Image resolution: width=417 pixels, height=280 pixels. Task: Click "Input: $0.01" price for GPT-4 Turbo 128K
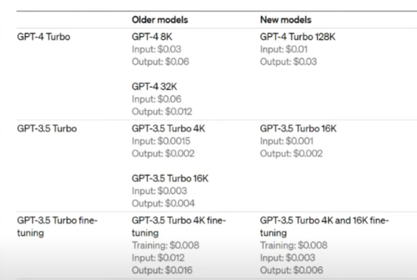[x=284, y=49]
